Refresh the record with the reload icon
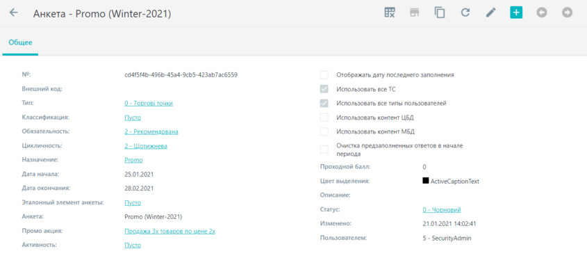Screen dimensions: 587x258 pyautogui.click(x=465, y=13)
